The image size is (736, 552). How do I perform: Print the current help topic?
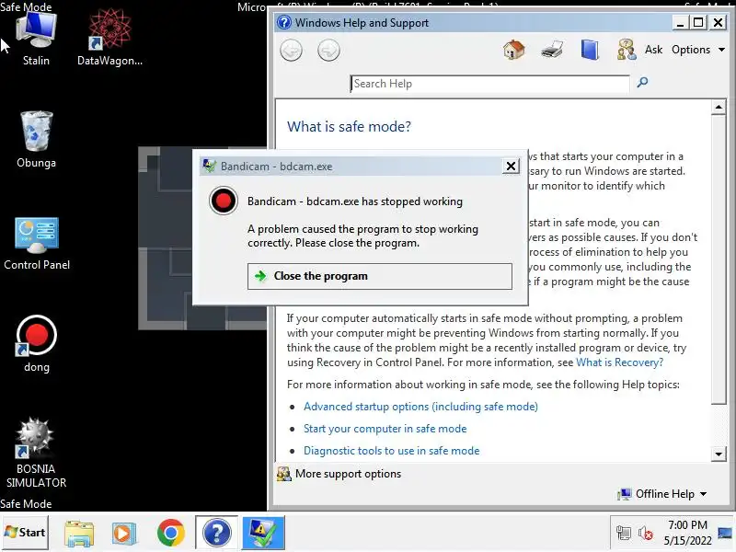point(552,50)
